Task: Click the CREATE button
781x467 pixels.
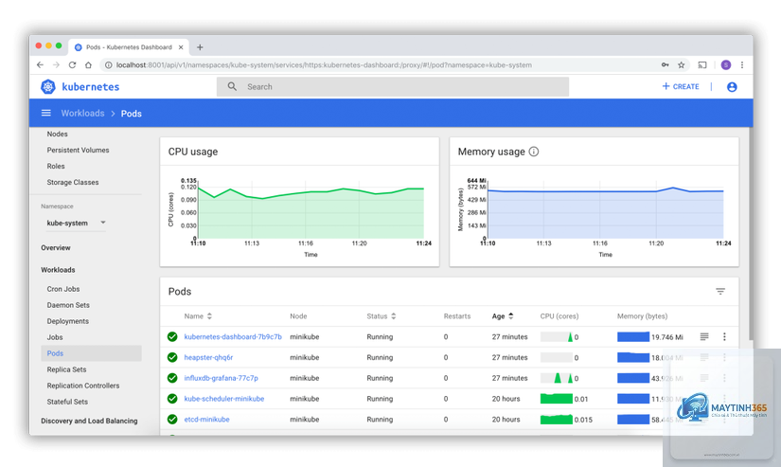Action: 681,86
